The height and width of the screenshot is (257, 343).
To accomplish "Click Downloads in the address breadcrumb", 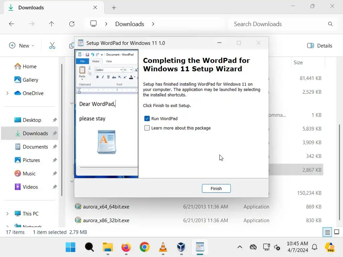I will pyautogui.click(x=130, y=24).
